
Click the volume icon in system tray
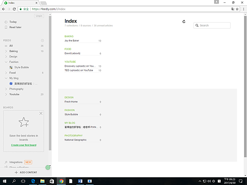click(209, 181)
